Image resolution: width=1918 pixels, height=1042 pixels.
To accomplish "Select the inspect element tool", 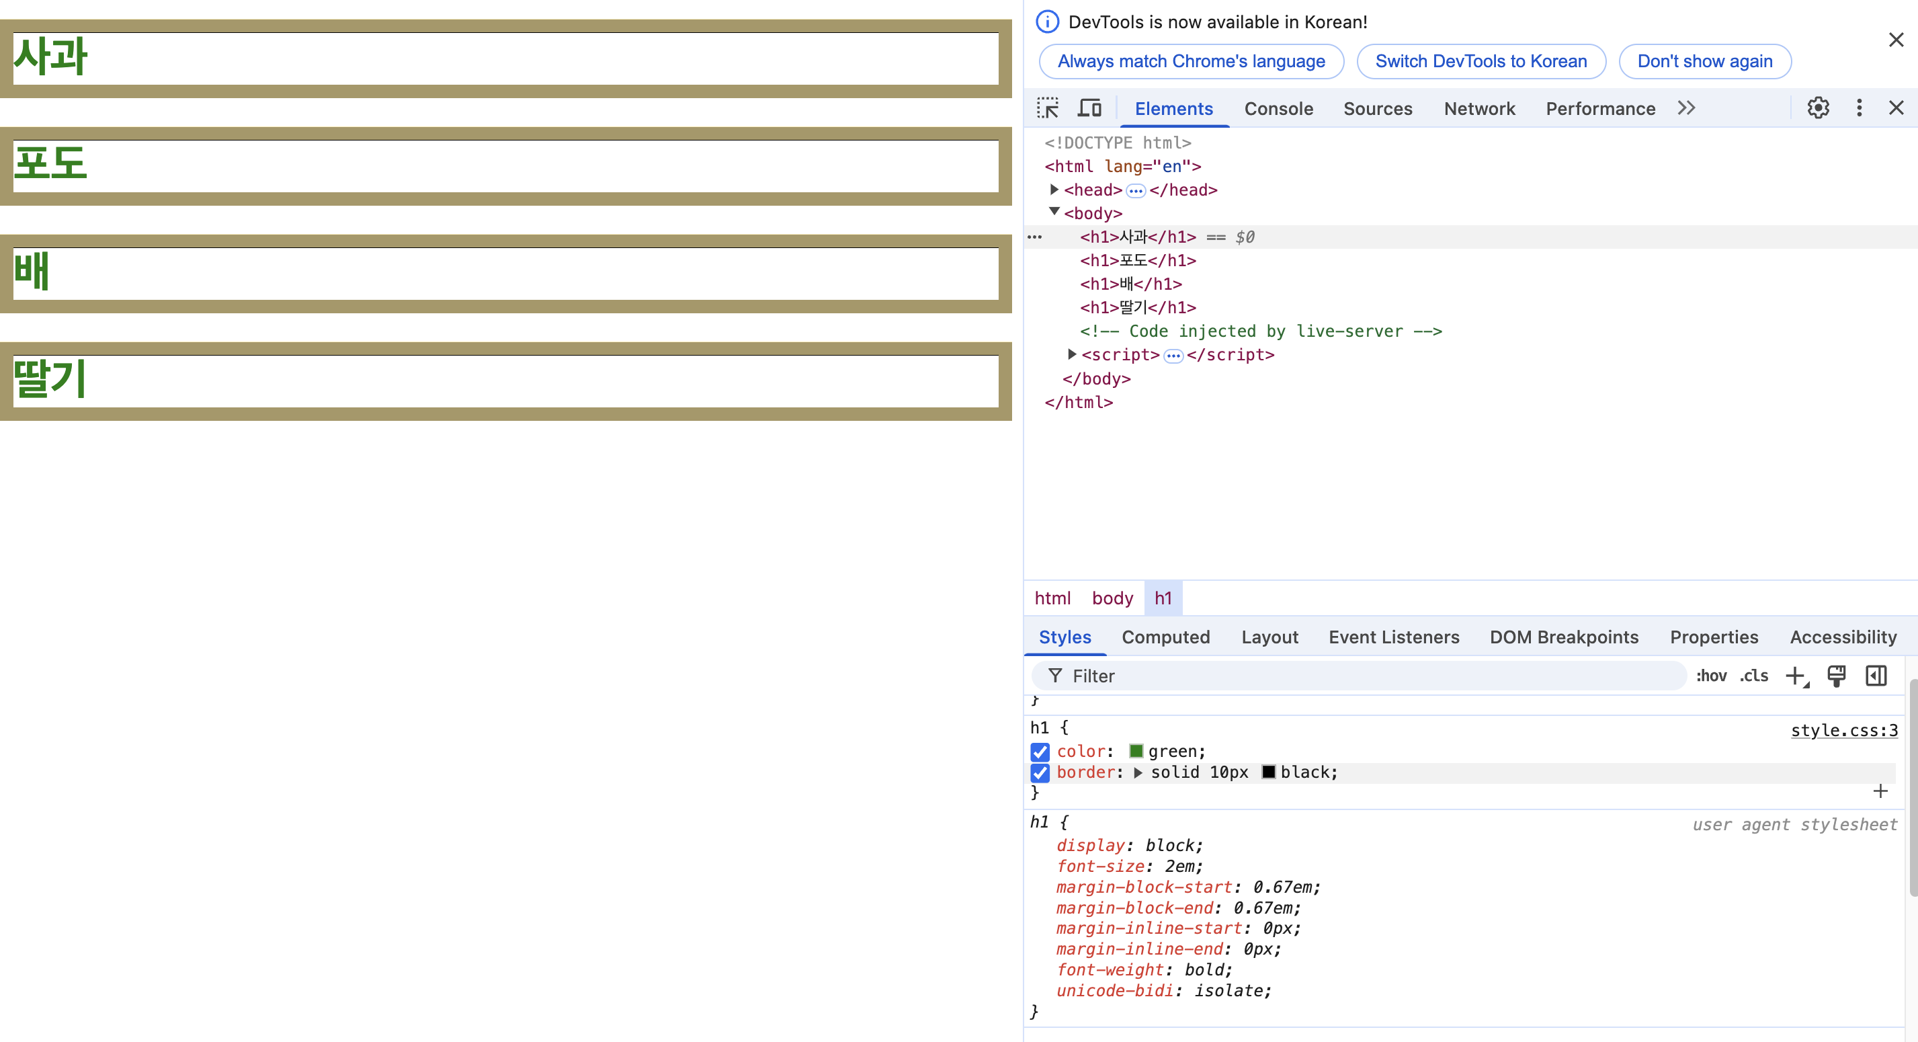I will tap(1048, 108).
